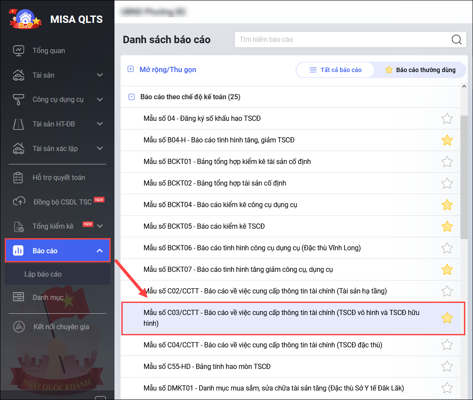Screen dimensions: 473x400
Task: Collapse Báo cáo theo chế độ kế toán group
Action: (131, 97)
